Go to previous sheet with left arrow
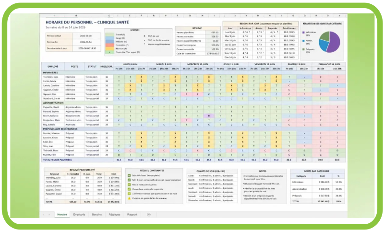Viewport: 384px width, 230px height. [x=44, y=215]
